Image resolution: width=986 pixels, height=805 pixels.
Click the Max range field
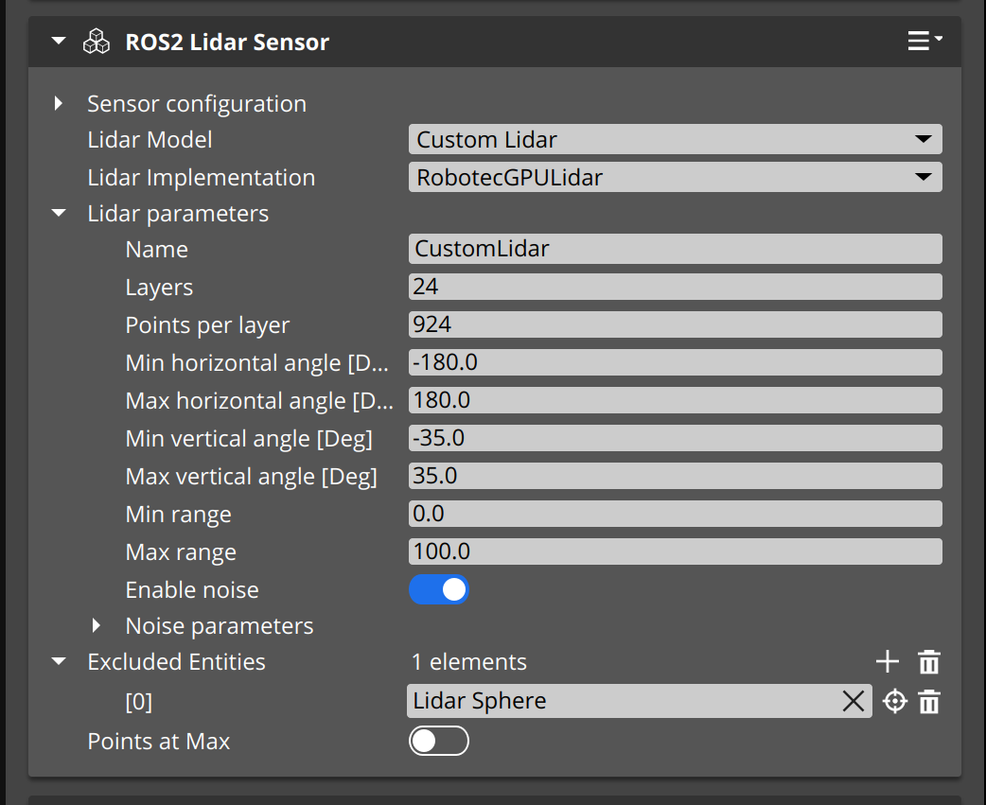coord(675,551)
